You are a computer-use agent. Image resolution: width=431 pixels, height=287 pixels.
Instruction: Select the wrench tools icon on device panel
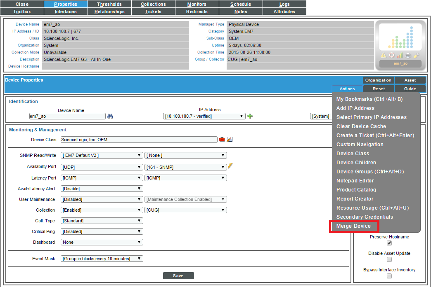(x=416, y=55)
